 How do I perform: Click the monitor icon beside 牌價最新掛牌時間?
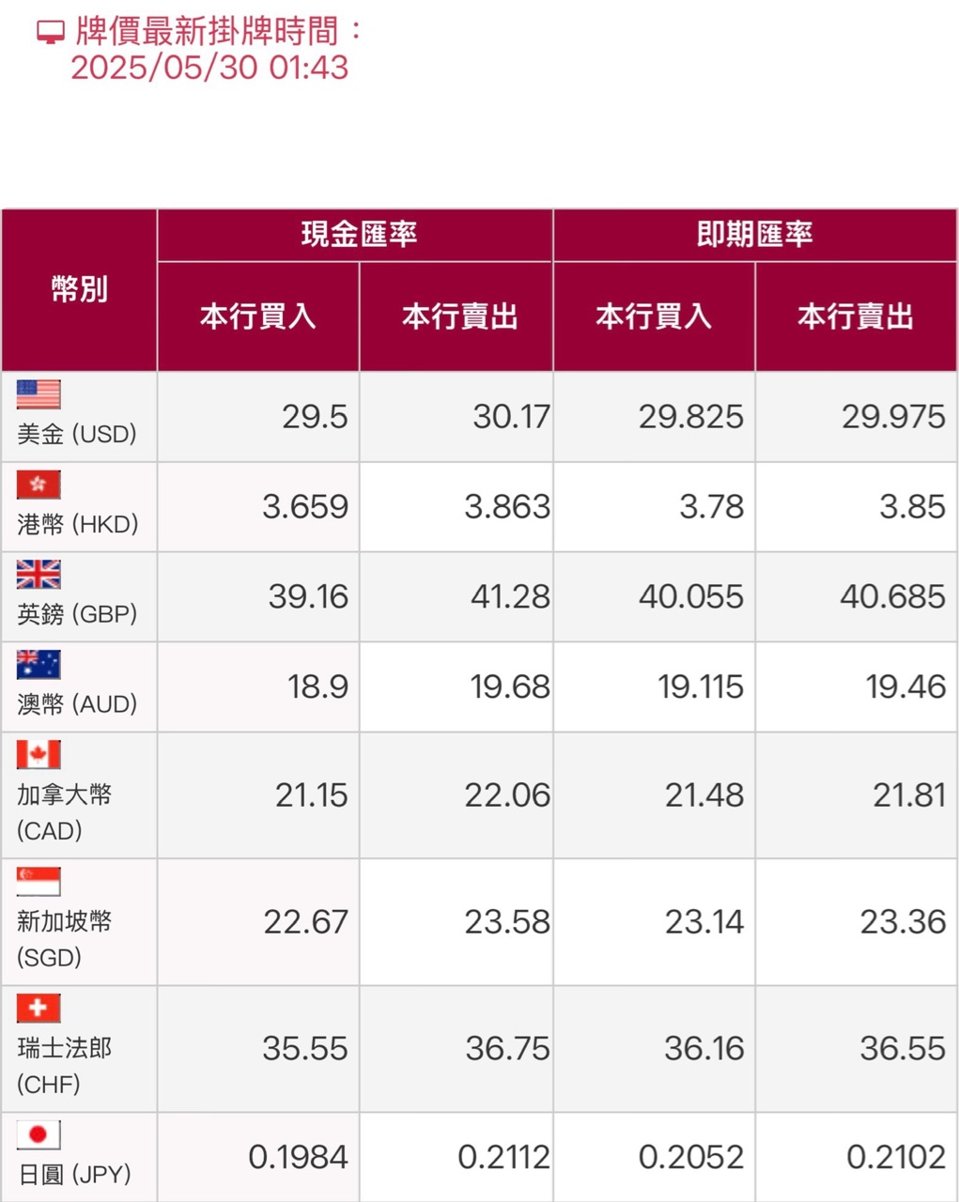point(50,33)
